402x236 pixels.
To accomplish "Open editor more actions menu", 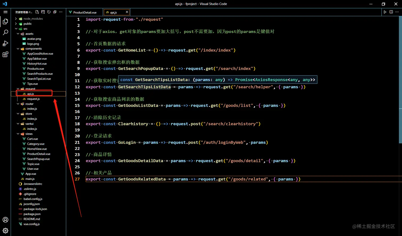I will [397, 12].
